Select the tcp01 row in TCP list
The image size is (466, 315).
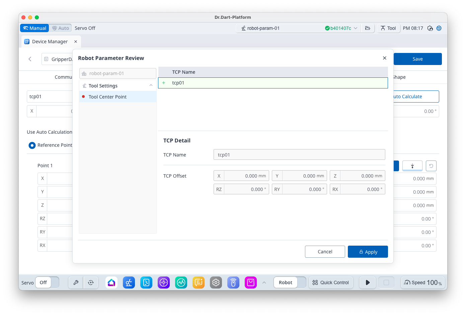[273, 83]
